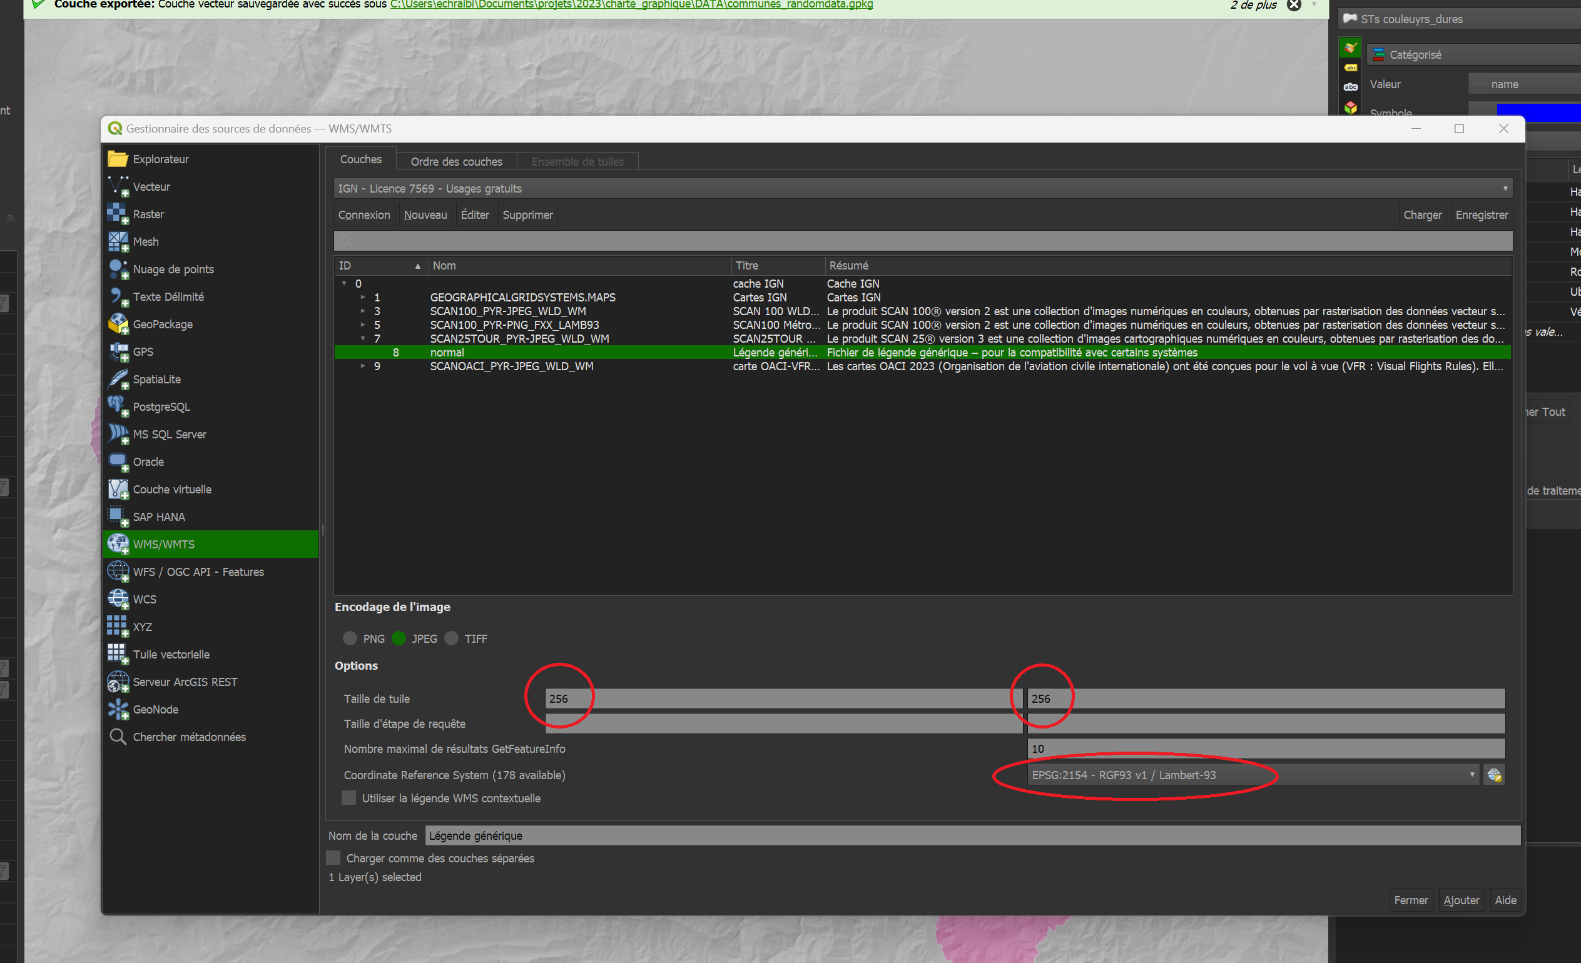Screen dimensions: 1581x963
Task: Collapse tree row SCAN25TOUR_PYR-JPEG_WLD_WM
Action: [362, 338]
